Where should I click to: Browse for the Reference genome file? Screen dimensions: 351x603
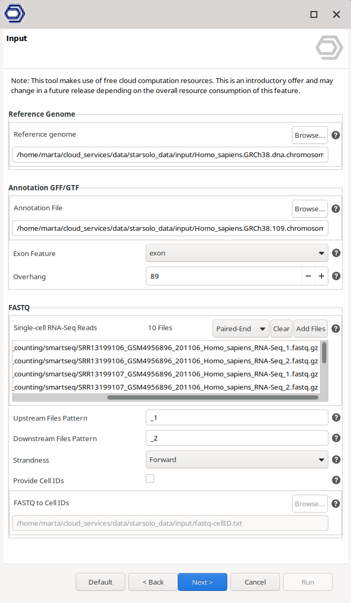309,135
